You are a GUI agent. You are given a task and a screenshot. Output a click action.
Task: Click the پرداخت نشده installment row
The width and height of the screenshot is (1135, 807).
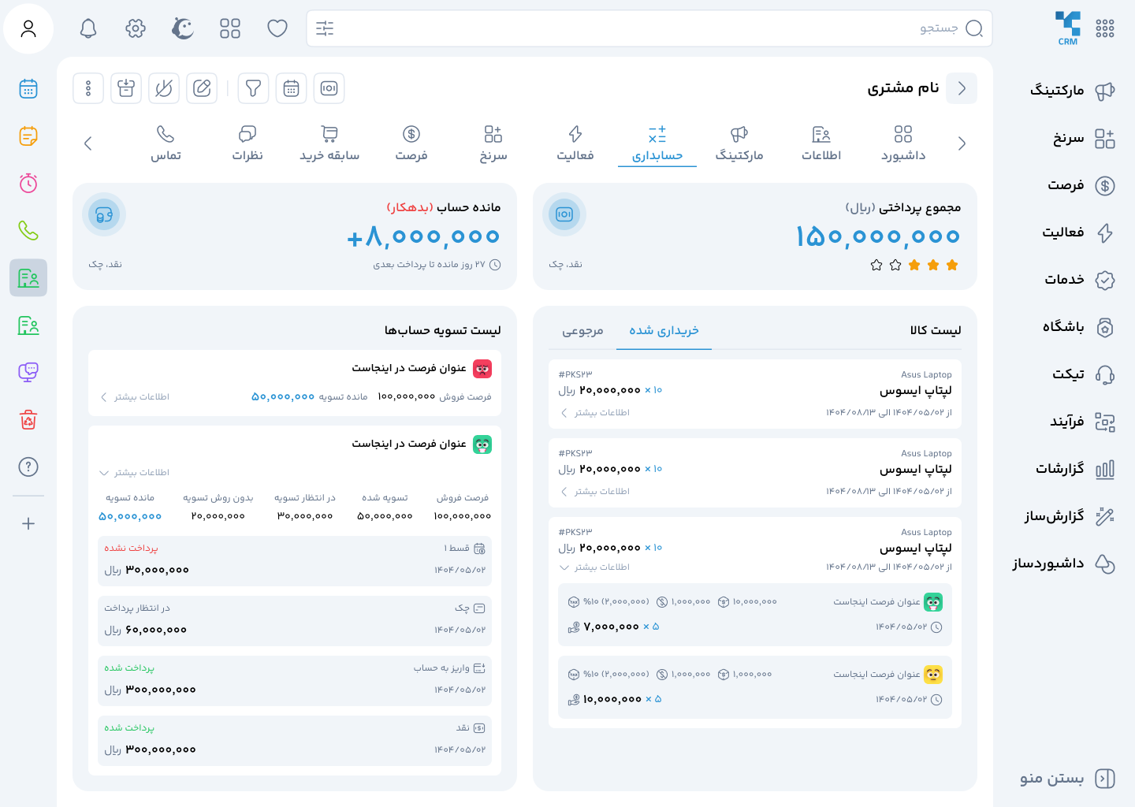pyautogui.click(x=295, y=561)
